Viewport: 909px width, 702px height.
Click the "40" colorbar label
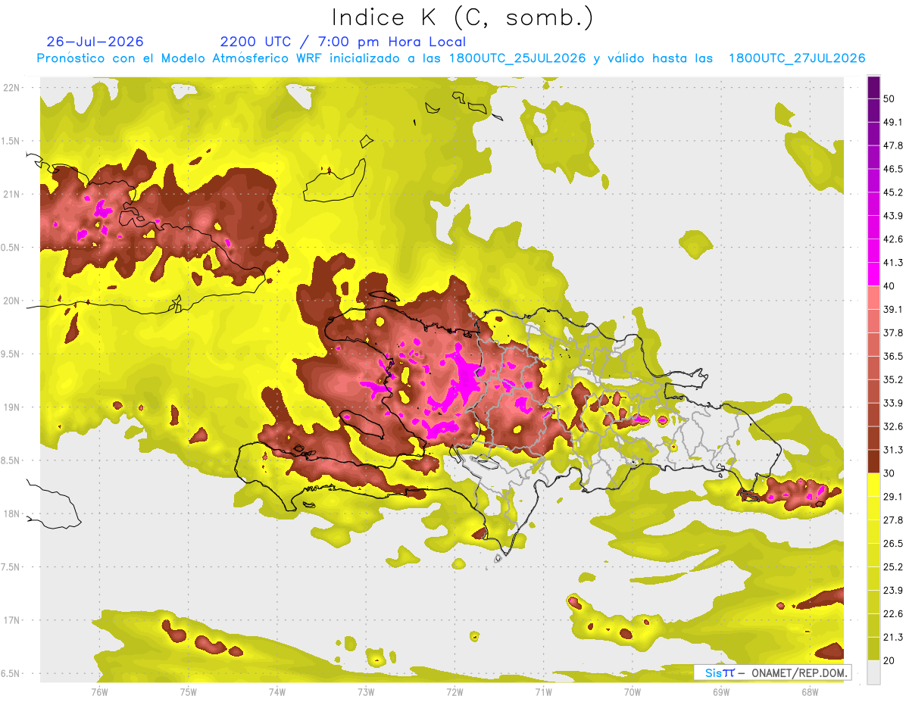coord(889,286)
